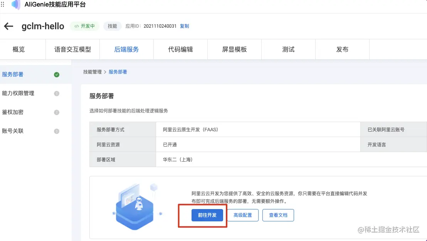Click the 服务部署方式 row label

pos(123,129)
